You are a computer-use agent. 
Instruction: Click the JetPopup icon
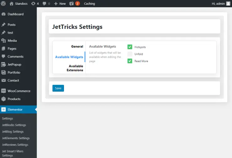3,65
